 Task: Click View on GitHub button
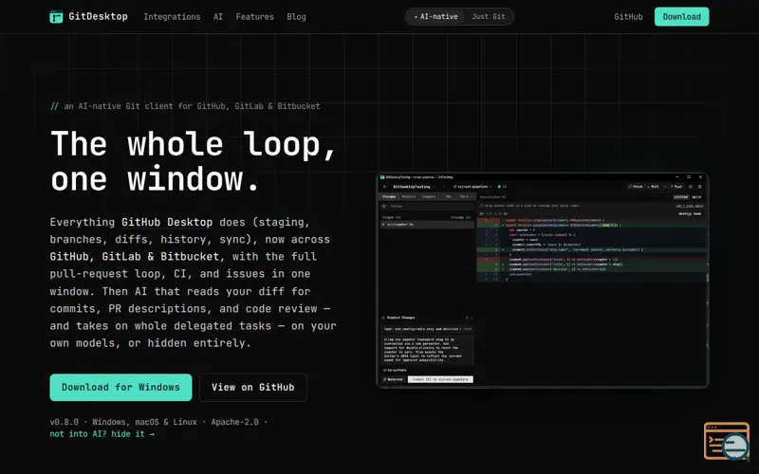click(252, 387)
